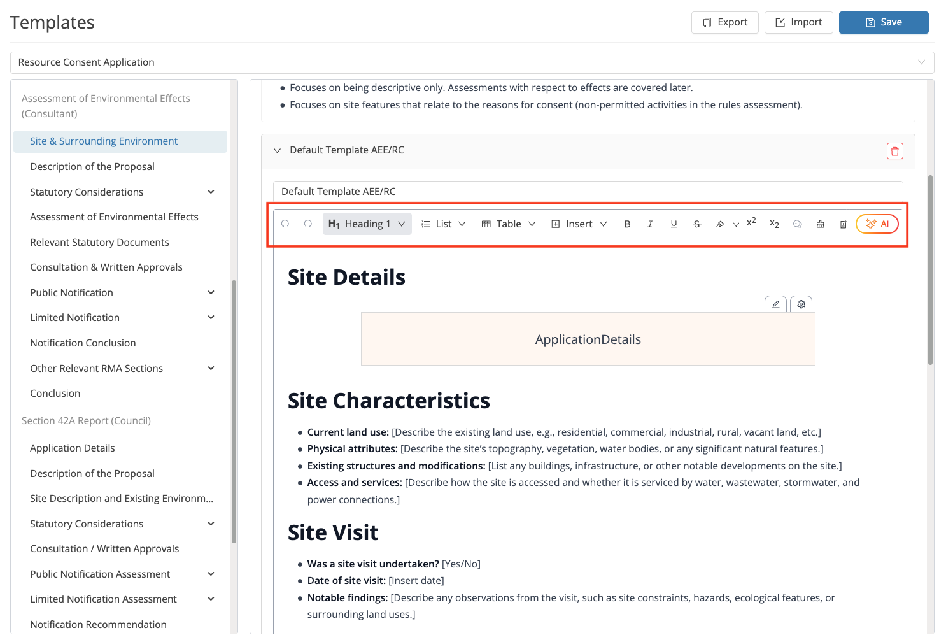Apply superscript formatting
This screenshot has width=946, height=642.
751,222
